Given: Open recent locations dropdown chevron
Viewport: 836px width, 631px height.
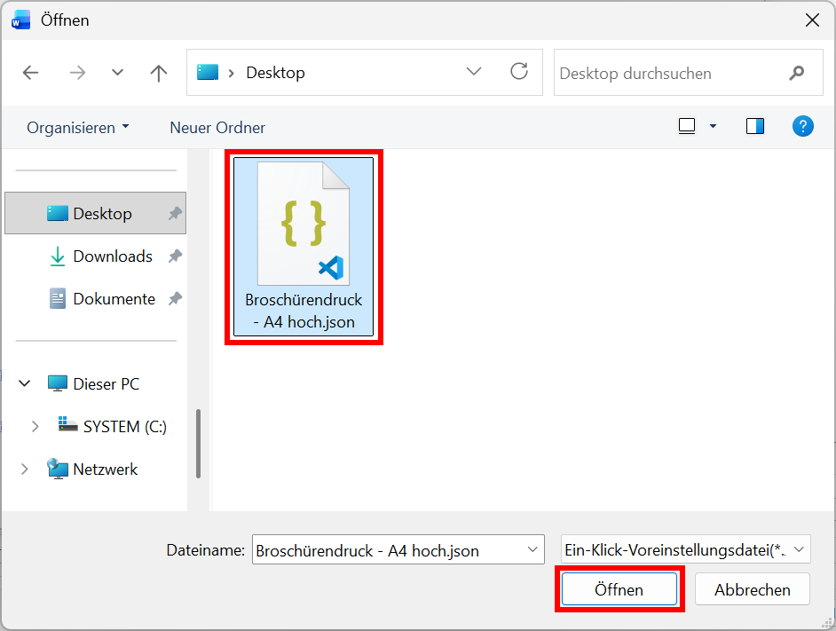Looking at the screenshot, I should 118,73.
